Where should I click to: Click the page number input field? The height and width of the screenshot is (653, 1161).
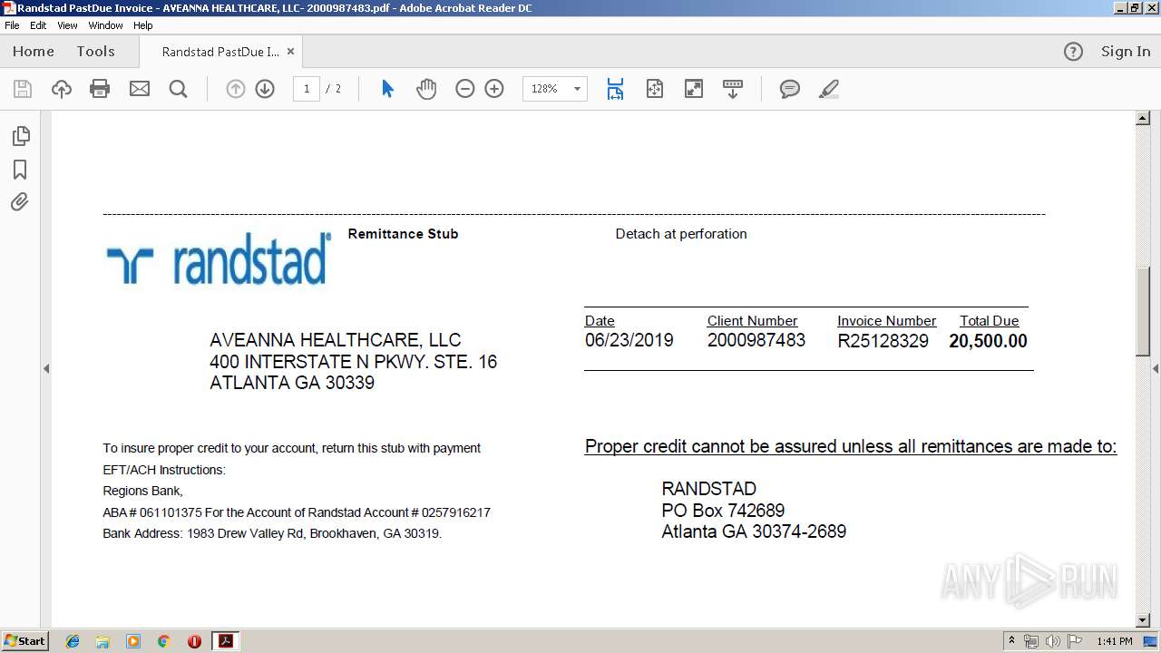pyautogui.click(x=307, y=89)
